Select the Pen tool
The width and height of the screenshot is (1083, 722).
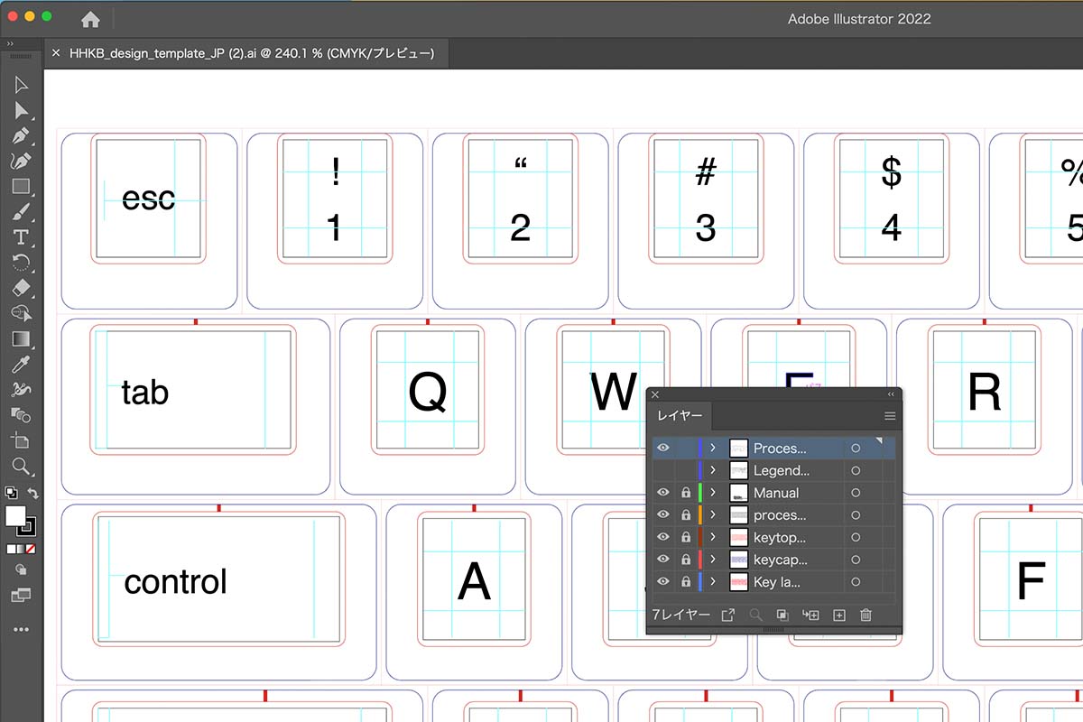tap(21, 135)
